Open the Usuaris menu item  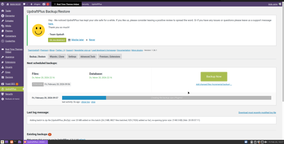point(9,67)
